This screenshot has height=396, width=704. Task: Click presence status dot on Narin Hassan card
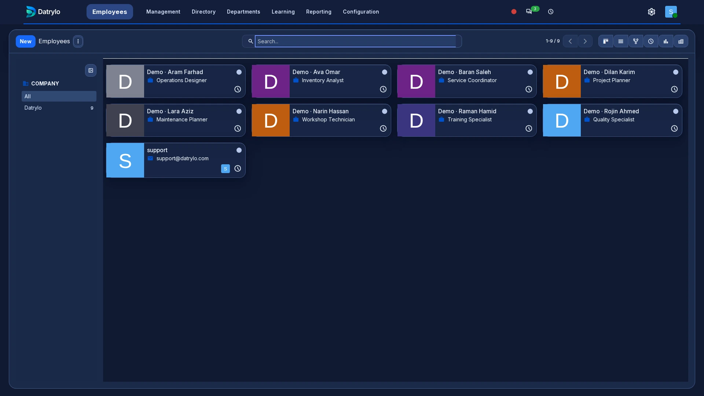385,111
